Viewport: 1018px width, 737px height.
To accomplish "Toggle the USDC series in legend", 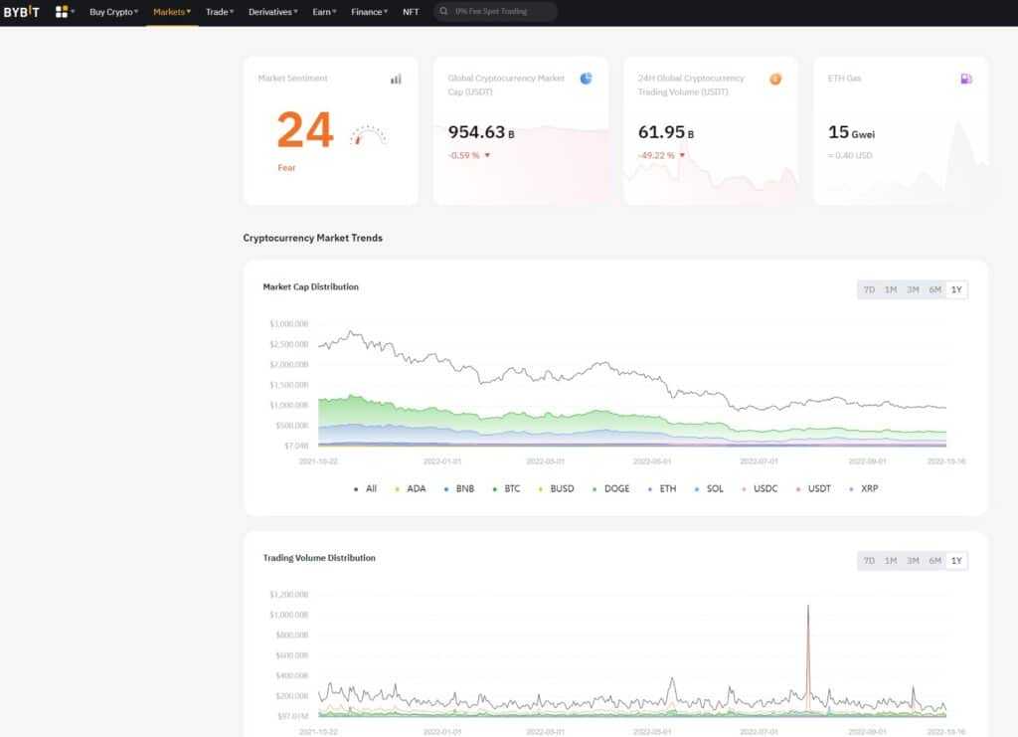I will tap(760, 488).
